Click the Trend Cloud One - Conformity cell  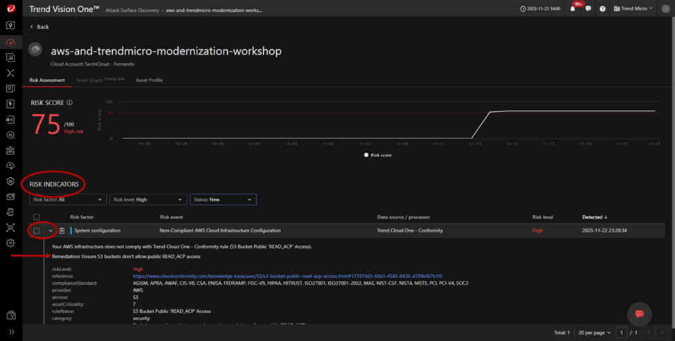(410, 231)
